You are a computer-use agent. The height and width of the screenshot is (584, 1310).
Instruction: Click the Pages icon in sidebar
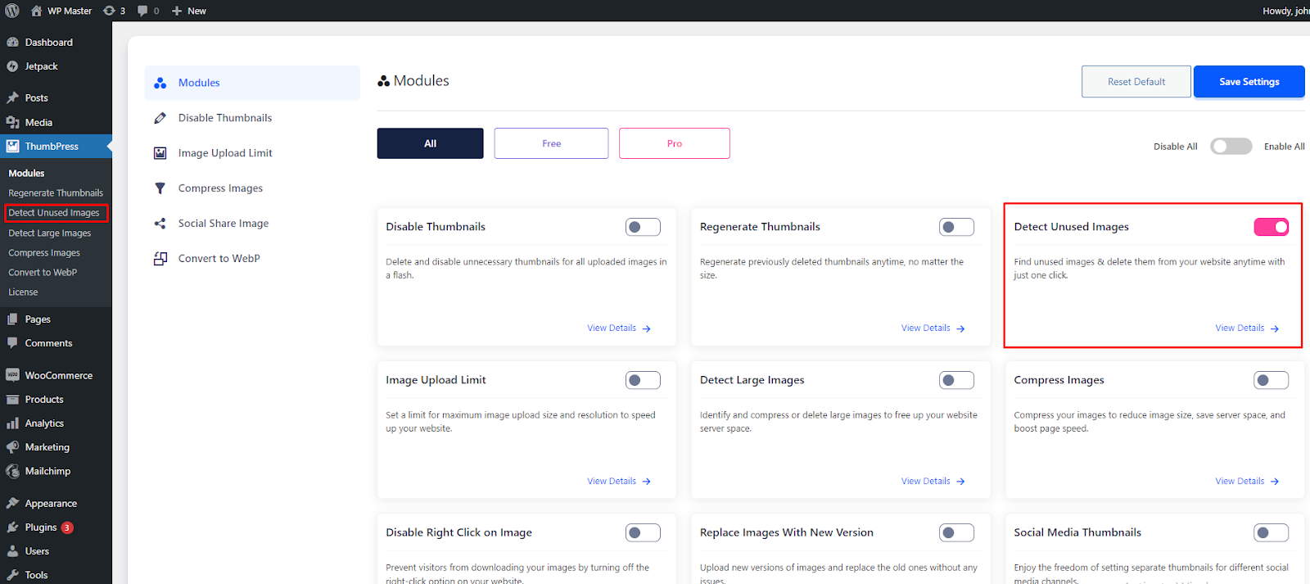pyautogui.click(x=12, y=319)
